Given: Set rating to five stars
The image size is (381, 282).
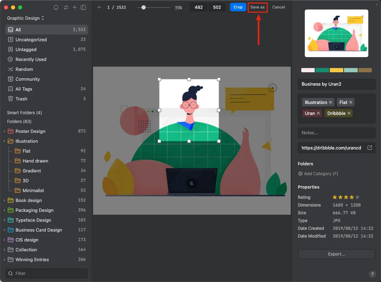Looking at the screenshot, I should pos(357,197).
